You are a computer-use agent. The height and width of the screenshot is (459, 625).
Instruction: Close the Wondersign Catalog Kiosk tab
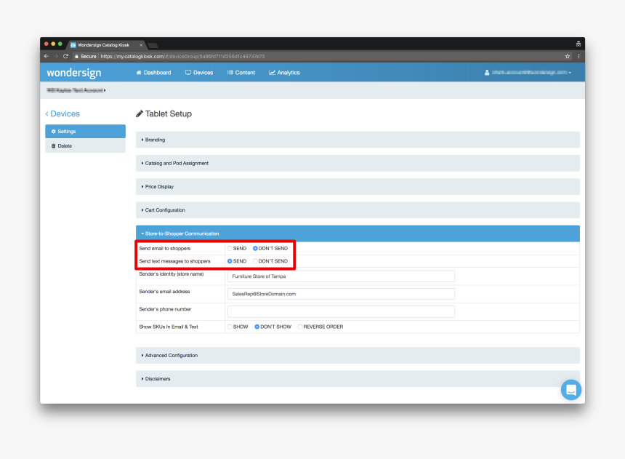[x=141, y=44]
